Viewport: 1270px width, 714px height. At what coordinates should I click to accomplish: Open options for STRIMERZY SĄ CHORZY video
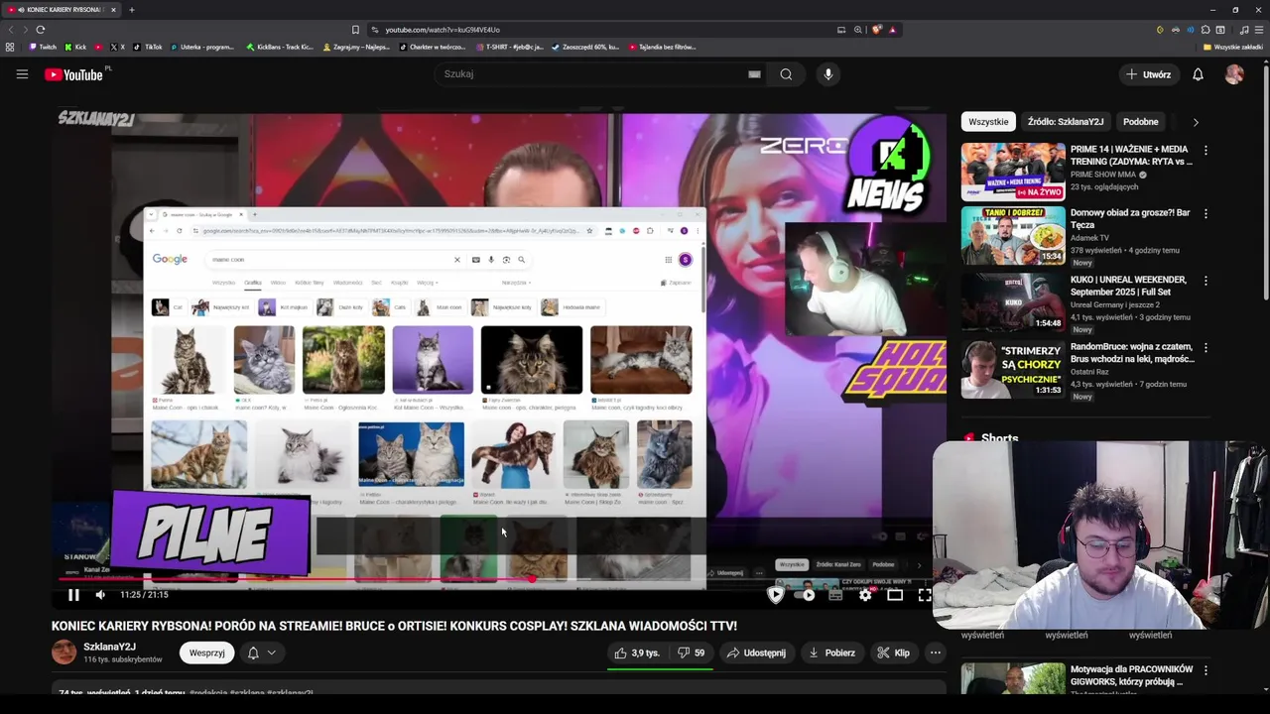[1206, 348]
